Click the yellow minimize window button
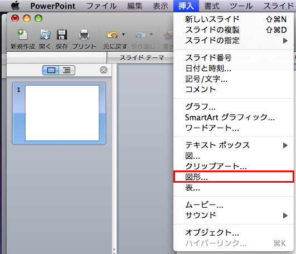The height and width of the screenshot is (254, 296). pos(27,18)
